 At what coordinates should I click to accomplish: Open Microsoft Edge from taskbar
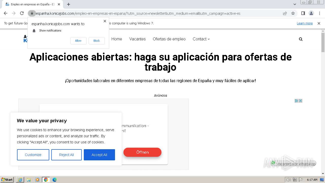55,180
